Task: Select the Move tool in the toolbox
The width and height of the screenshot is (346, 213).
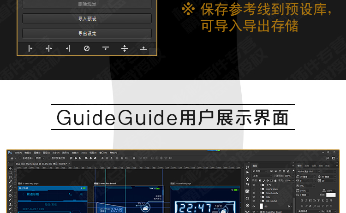Action: tap(10, 168)
